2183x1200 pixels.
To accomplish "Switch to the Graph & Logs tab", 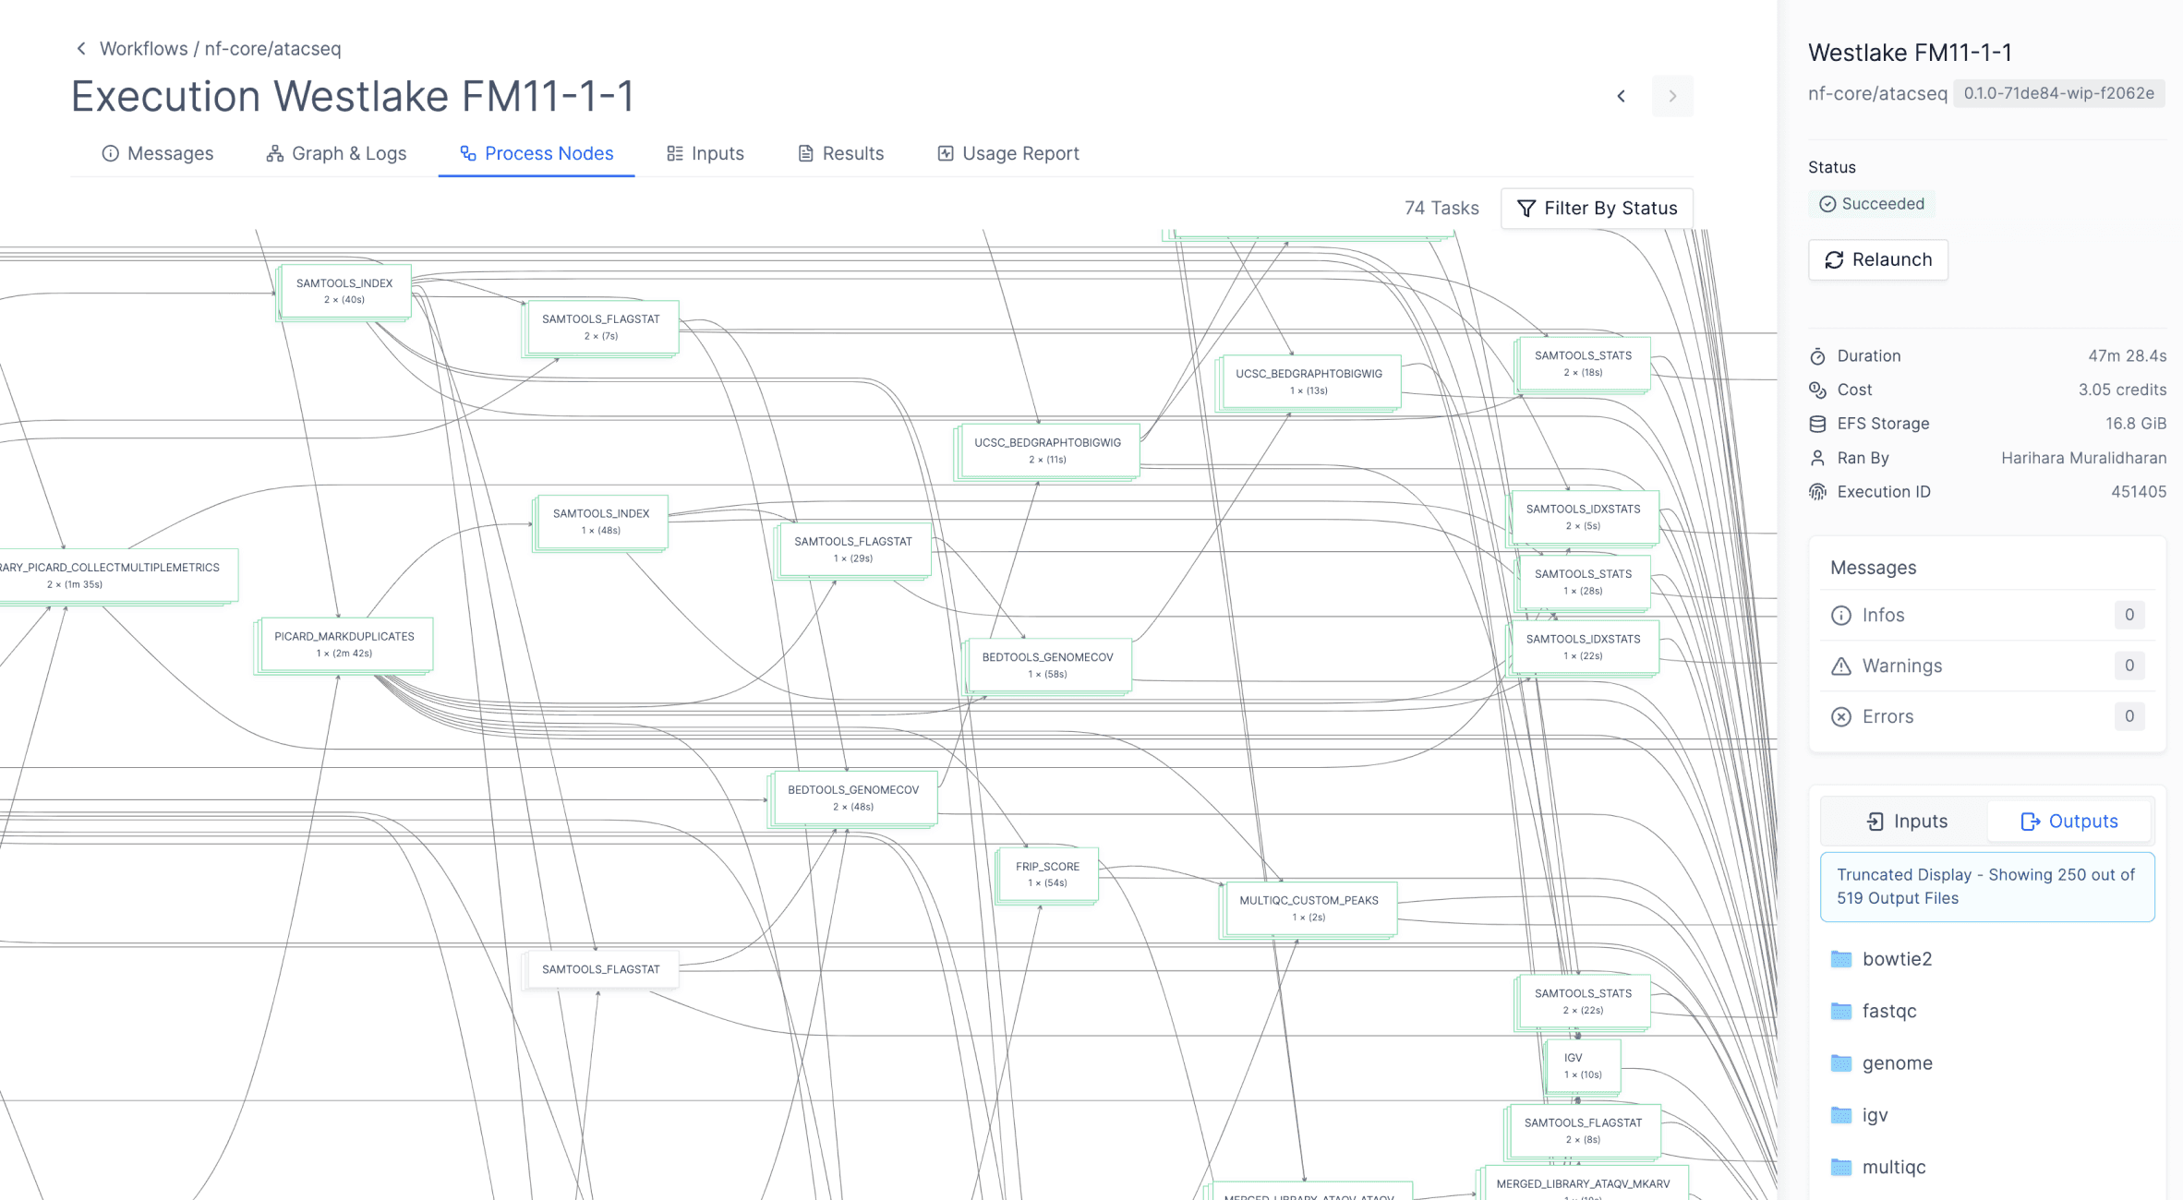I will tap(336, 153).
